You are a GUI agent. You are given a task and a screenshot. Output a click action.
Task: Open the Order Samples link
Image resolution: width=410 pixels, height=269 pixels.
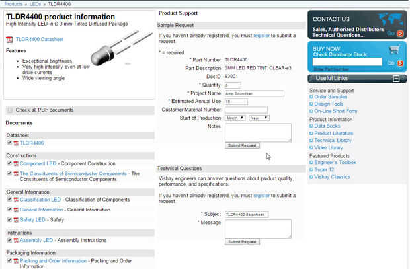pyautogui.click(x=330, y=97)
